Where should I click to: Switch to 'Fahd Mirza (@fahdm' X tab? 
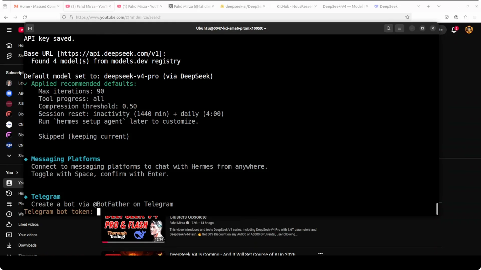point(192,6)
